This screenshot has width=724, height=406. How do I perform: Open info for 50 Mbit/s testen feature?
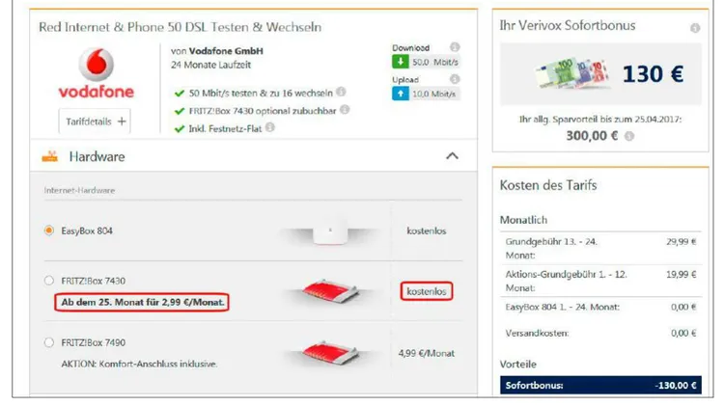pyautogui.click(x=341, y=92)
